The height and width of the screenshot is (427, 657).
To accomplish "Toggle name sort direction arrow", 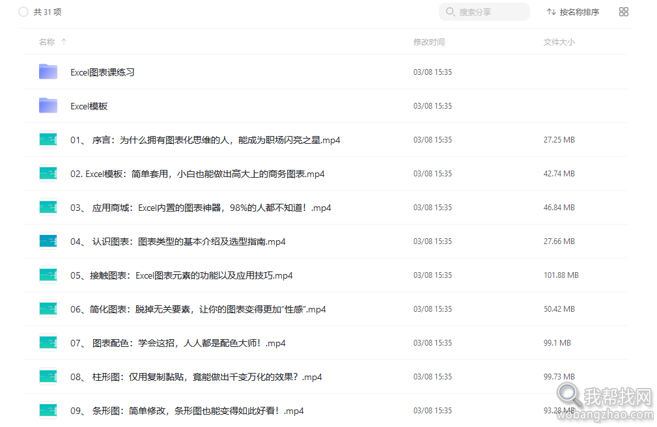I will (x=64, y=42).
